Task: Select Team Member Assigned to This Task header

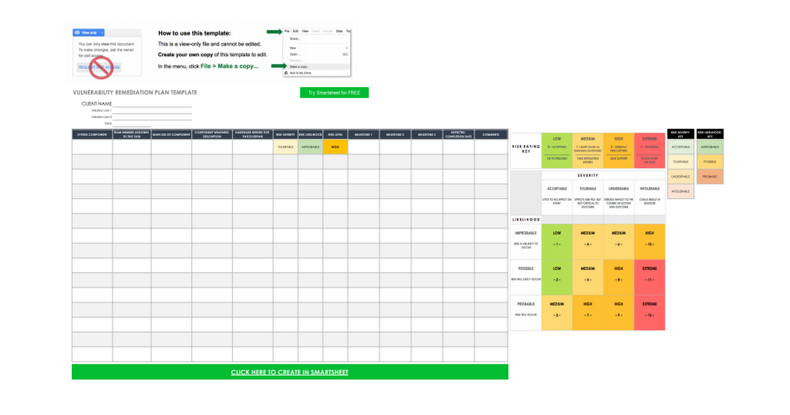Action: pos(132,134)
